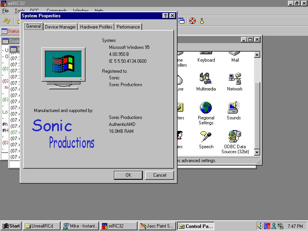Open the Performance tab
The image size is (308, 231).
coord(128,27)
